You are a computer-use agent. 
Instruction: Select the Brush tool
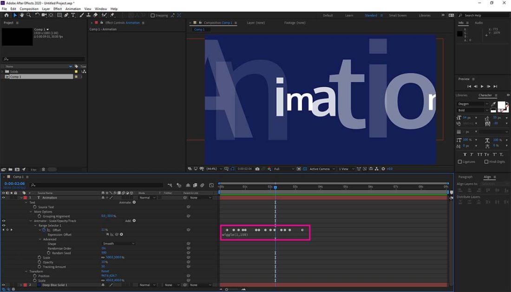81,15
